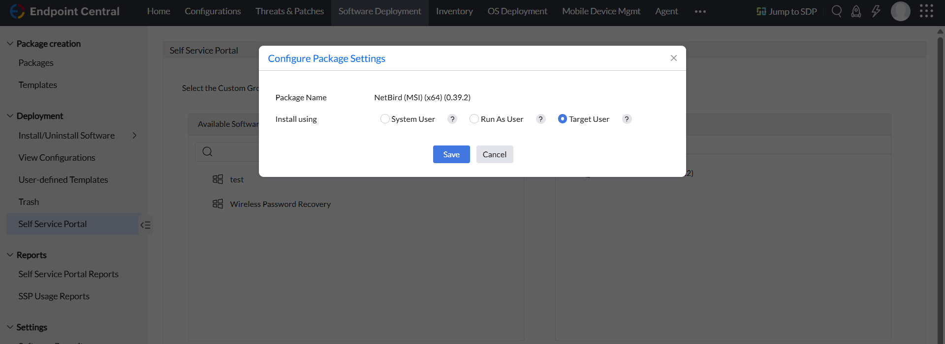The image size is (945, 344).
Task: Open the Configurations tab
Action: pos(213,11)
